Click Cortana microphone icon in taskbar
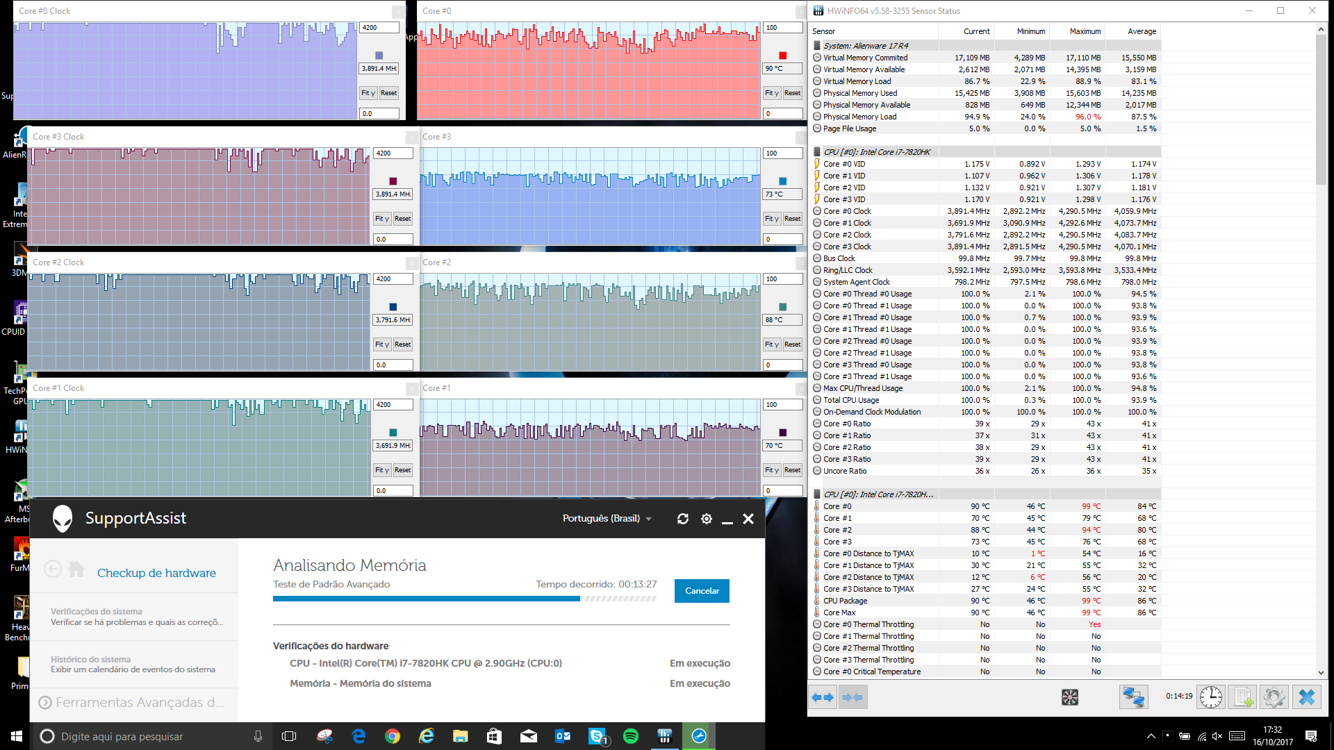 pyautogui.click(x=258, y=736)
